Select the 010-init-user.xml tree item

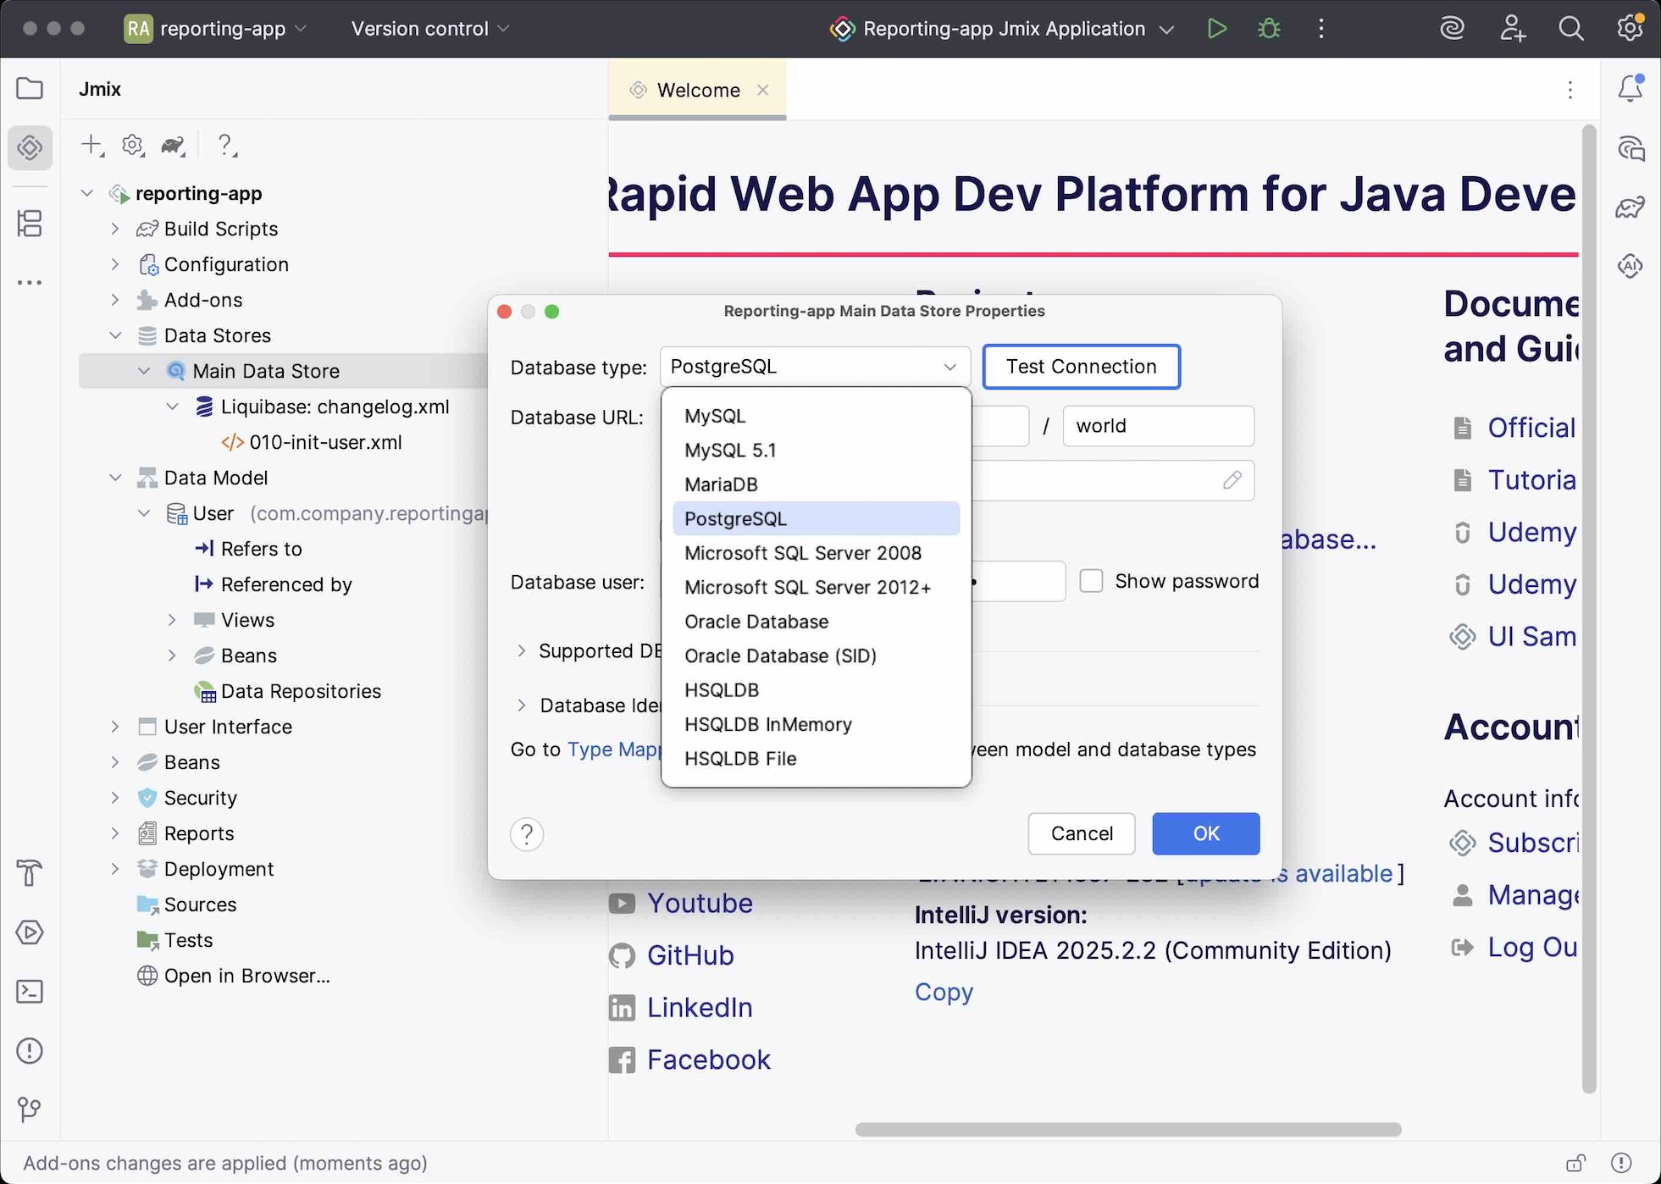click(325, 442)
